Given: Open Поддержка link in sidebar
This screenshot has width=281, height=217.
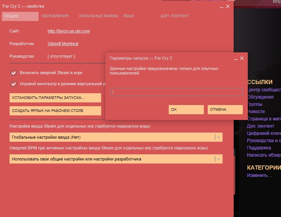Looking at the screenshot, I should (259, 148).
